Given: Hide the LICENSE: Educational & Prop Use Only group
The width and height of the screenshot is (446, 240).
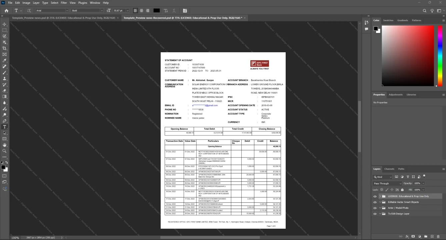Looking at the screenshot, I should point(375,196).
